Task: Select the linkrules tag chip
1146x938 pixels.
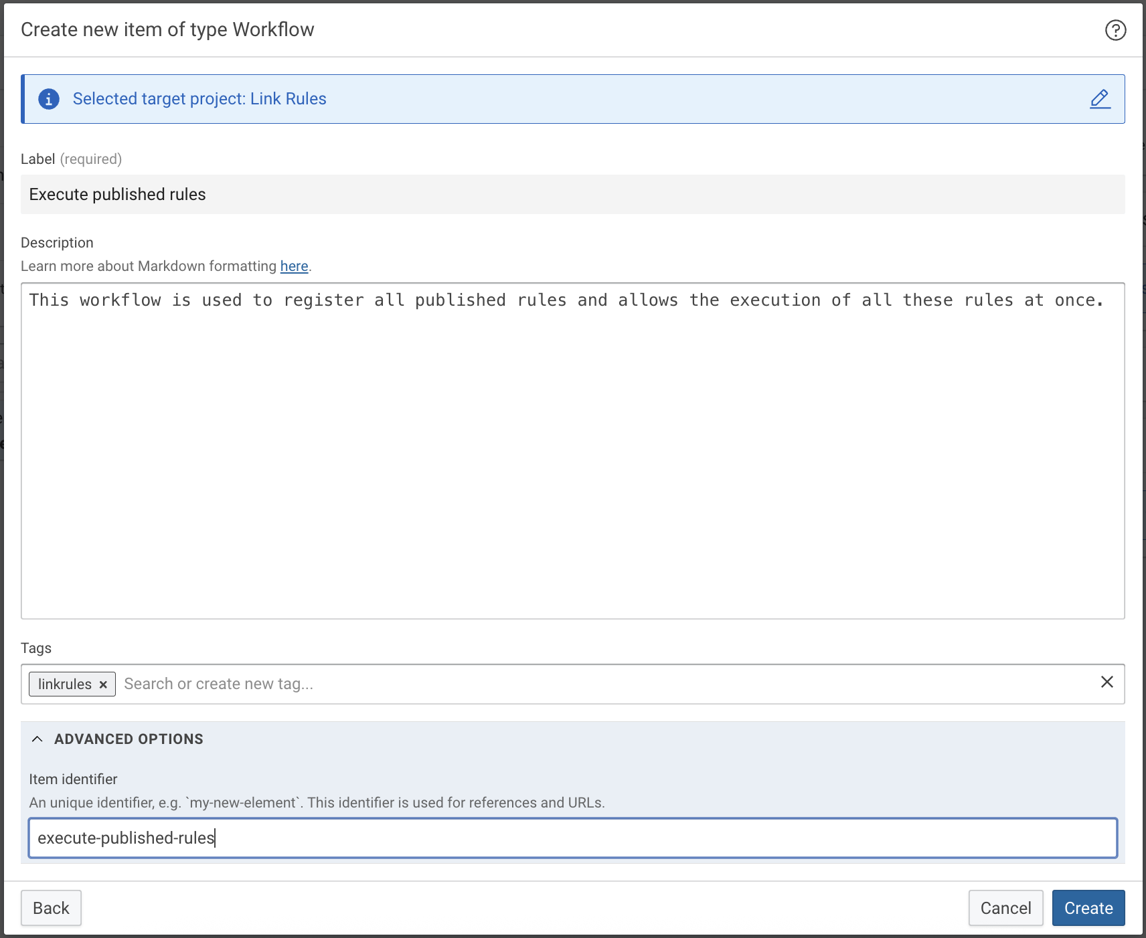Action: click(x=65, y=684)
